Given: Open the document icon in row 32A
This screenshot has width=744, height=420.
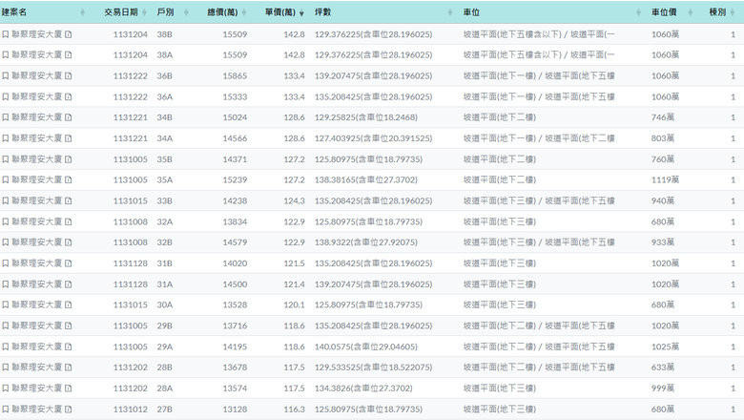Looking at the screenshot, I should pyautogui.click(x=69, y=221).
